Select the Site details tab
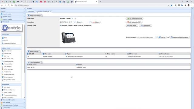 click(x=33, y=51)
